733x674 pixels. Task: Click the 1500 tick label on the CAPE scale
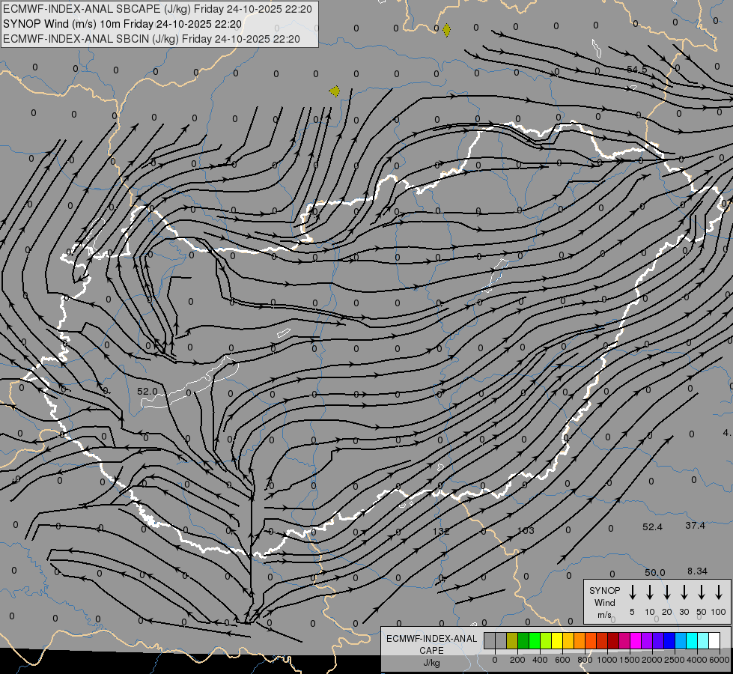point(630,660)
